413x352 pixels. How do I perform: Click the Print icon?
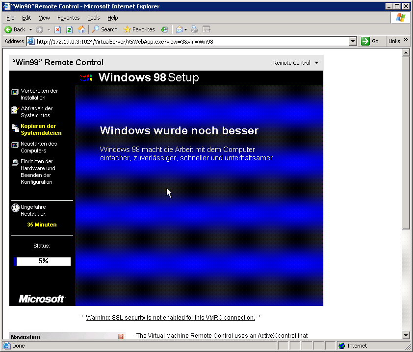pos(194,29)
